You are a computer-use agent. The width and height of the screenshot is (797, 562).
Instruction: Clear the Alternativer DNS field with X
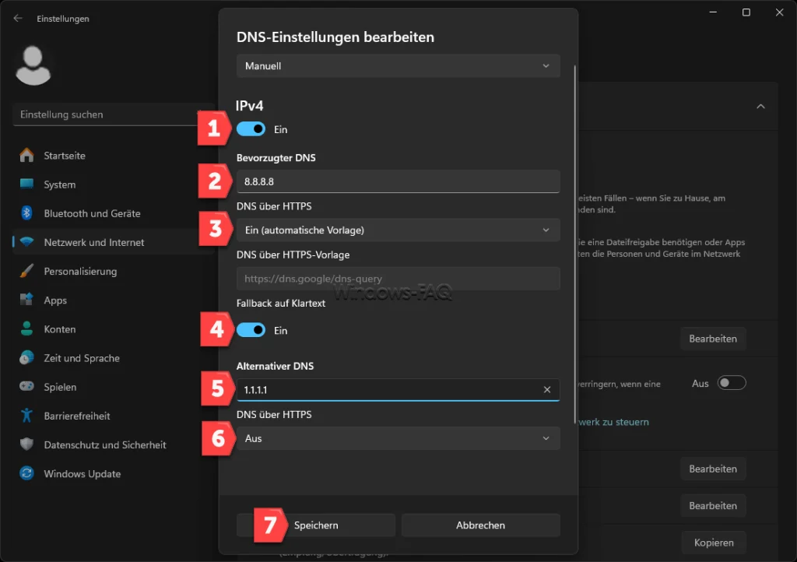[547, 390]
